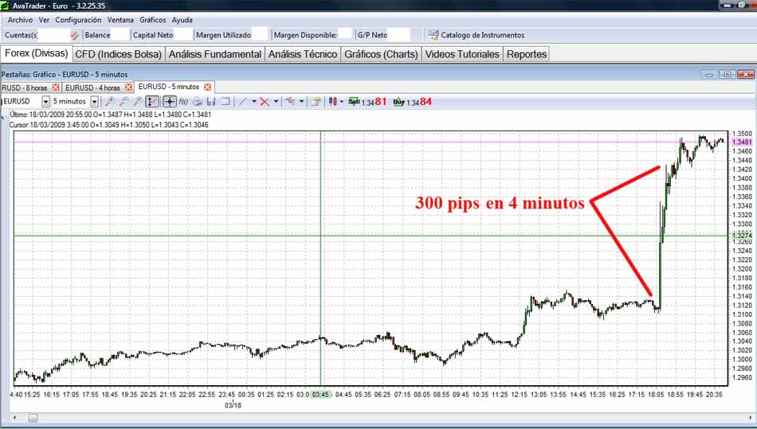
Task: Click the horizontal chart scrollbar thumb
Action: click(x=33, y=417)
